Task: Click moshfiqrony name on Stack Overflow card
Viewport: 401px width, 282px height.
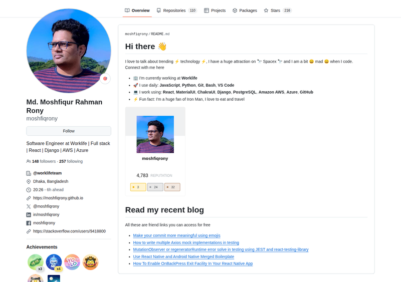Action: click(x=155, y=158)
